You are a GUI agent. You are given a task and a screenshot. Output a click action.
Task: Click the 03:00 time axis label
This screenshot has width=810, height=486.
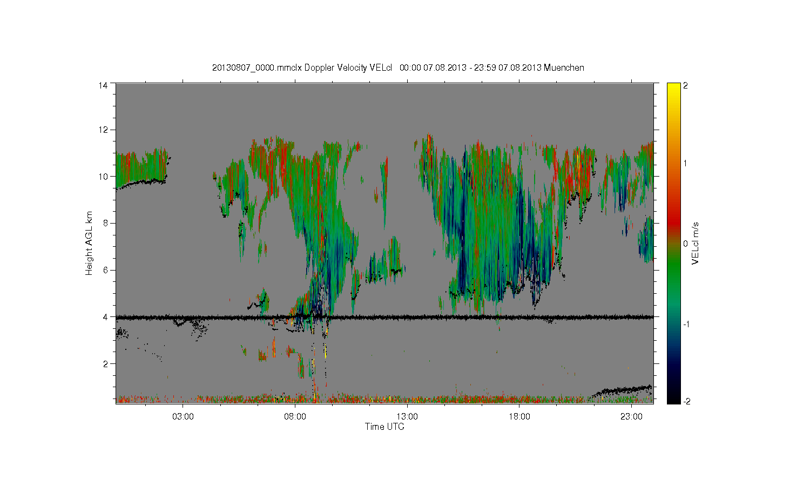(183, 417)
